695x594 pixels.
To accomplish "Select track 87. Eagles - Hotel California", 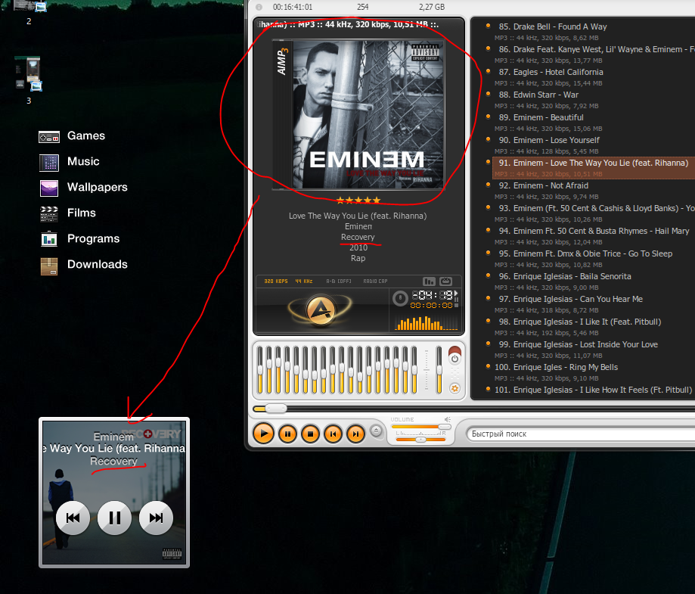I will click(x=593, y=76).
